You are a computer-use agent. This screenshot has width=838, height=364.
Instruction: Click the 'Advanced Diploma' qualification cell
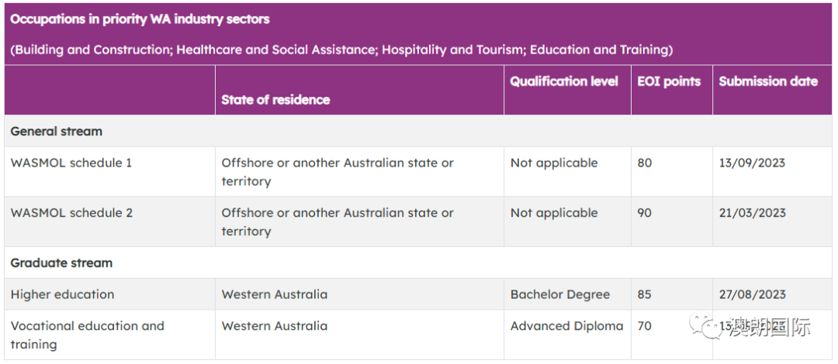pos(566,325)
